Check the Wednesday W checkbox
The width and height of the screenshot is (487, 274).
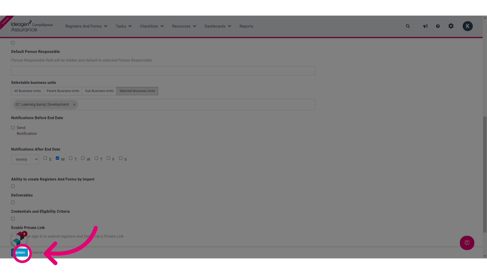83,158
